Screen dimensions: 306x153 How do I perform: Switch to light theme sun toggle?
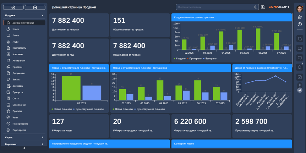tap(300, 85)
